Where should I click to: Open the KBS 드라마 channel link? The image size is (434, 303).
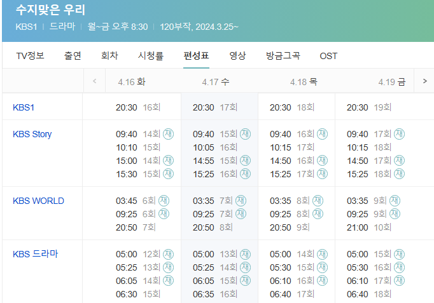pyautogui.click(x=36, y=254)
